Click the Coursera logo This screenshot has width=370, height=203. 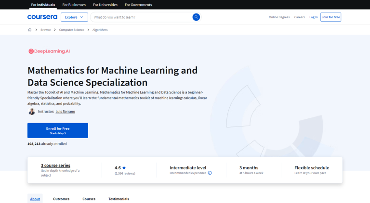(42, 17)
